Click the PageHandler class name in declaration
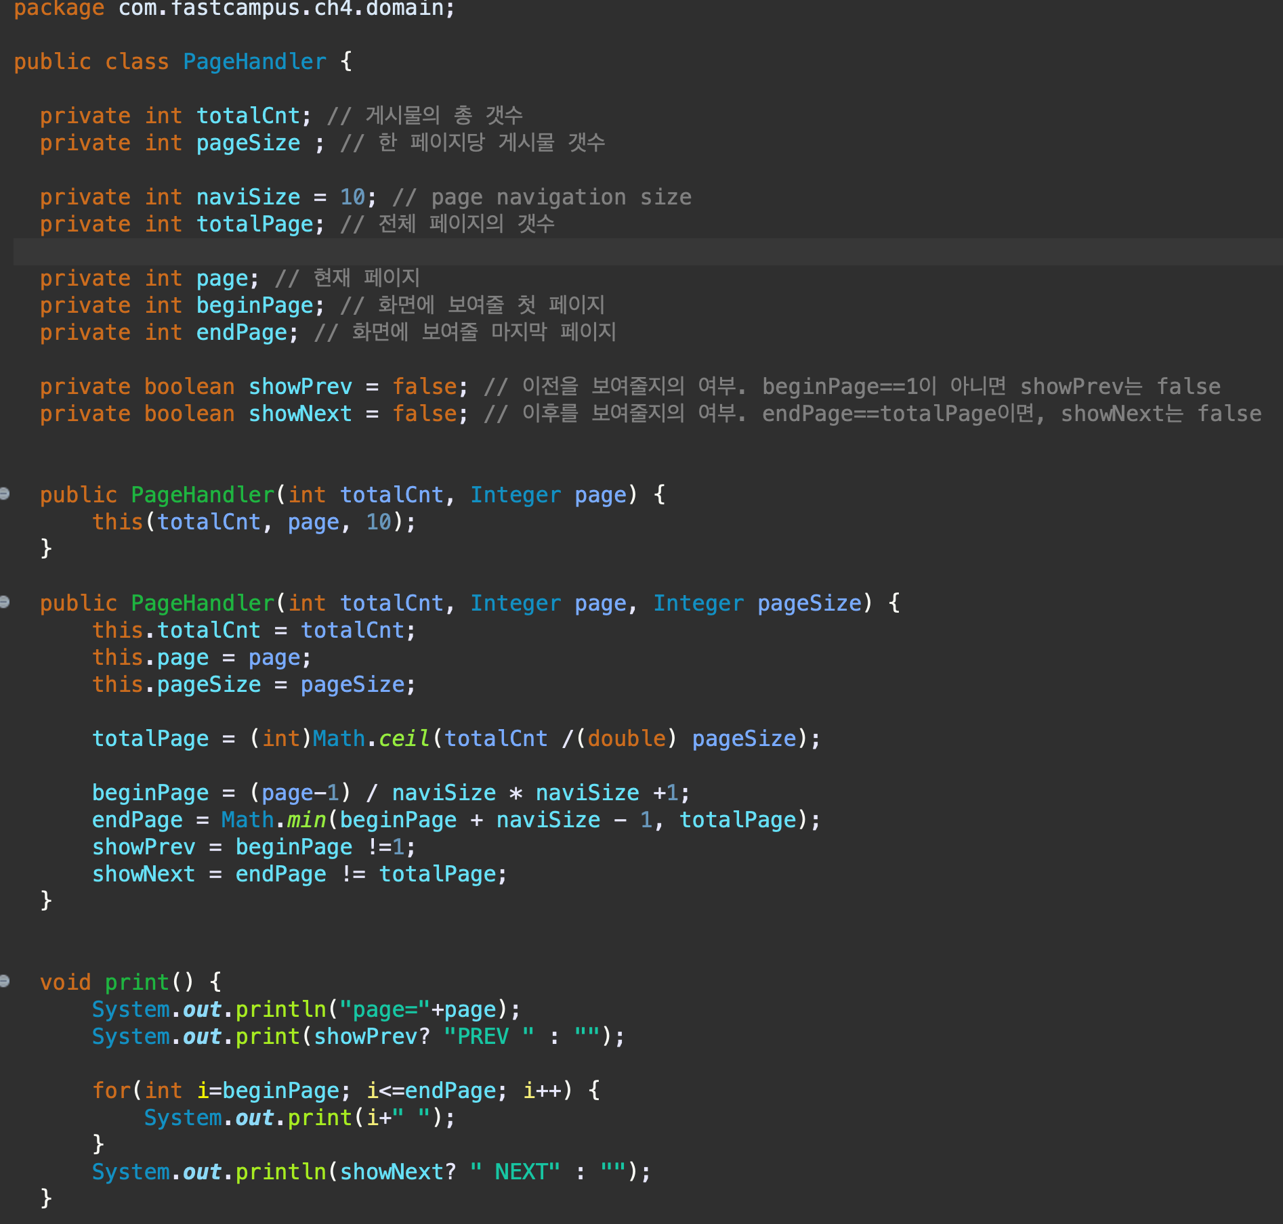 [x=255, y=62]
